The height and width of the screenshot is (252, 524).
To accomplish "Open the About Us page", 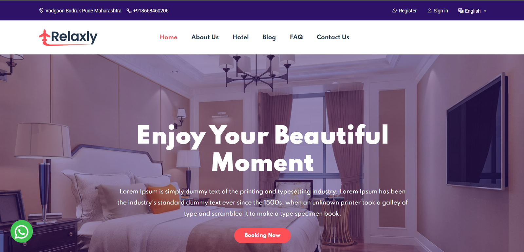I will click(205, 37).
